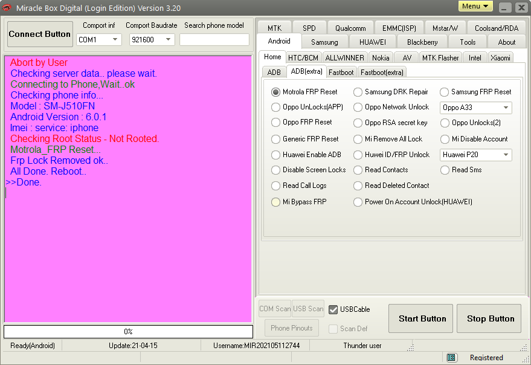Viewport: 531px width, 365px height.
Task: Open the SPD tab
Action: (309, 28)
